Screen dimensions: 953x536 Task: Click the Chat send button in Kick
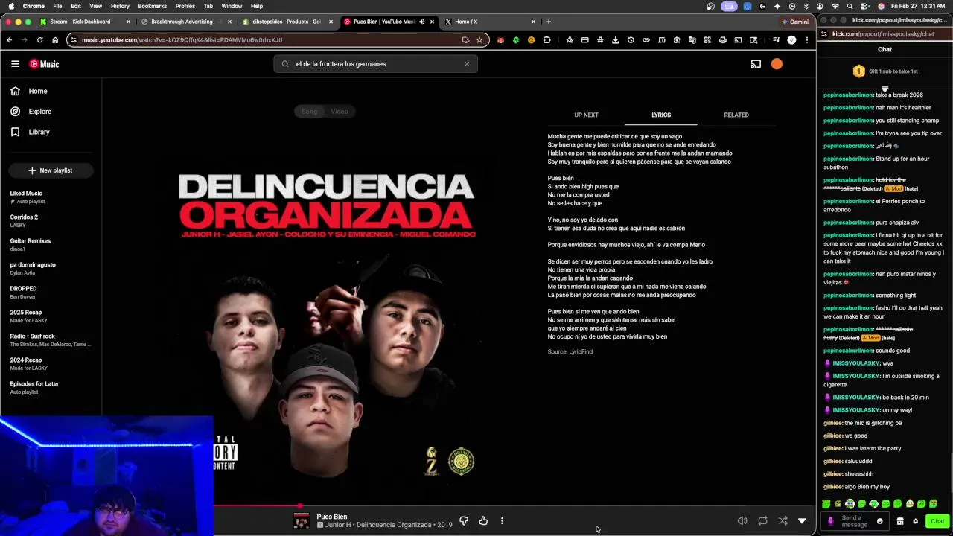tap(937, 521)
